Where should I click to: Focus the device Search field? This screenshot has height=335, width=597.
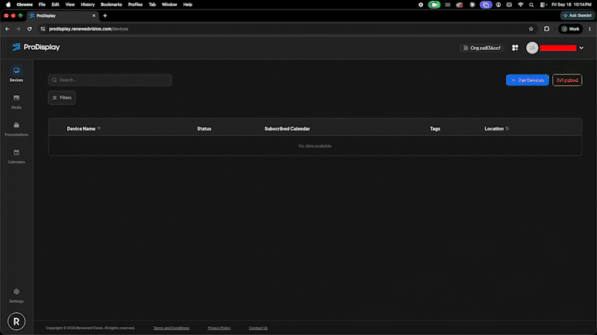[x=110, y=80]
